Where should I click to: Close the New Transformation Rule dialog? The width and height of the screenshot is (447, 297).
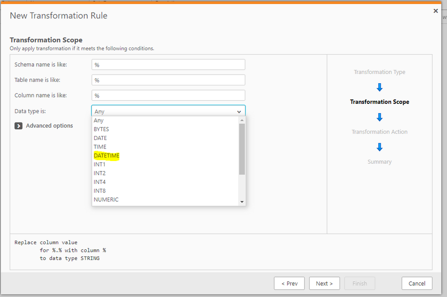point(436,11)
